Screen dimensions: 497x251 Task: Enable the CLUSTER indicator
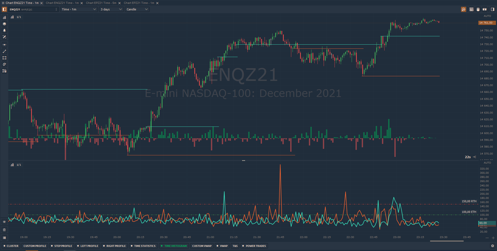pos(11,246)
